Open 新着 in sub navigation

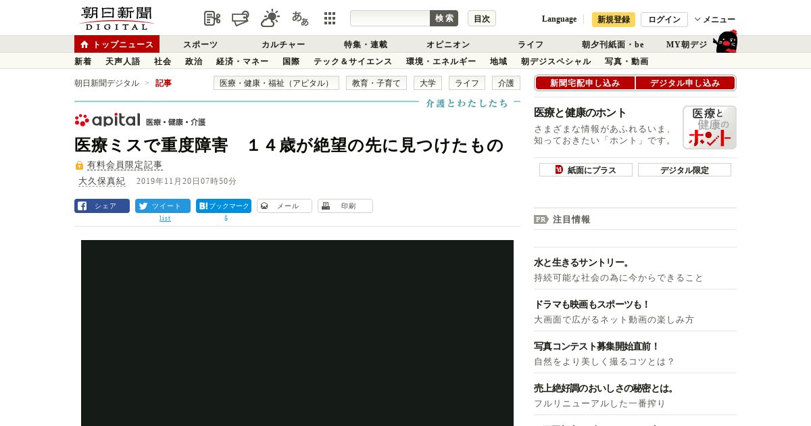83,61
